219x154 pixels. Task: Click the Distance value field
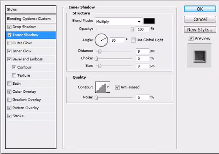(143, 51)
